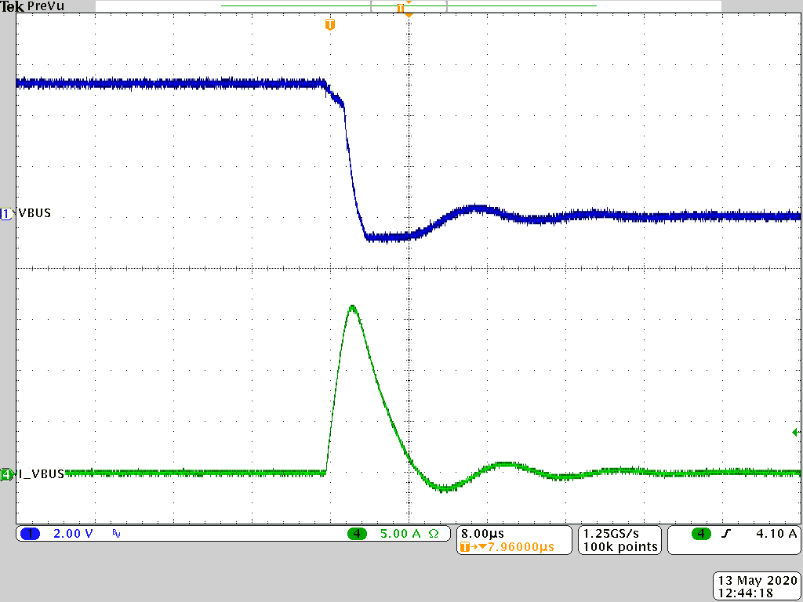The height and width of the screenshot is (602, 803).
Task: Click the waveform record overview bar
Action: pyautogui.click(x=408, y=6)
